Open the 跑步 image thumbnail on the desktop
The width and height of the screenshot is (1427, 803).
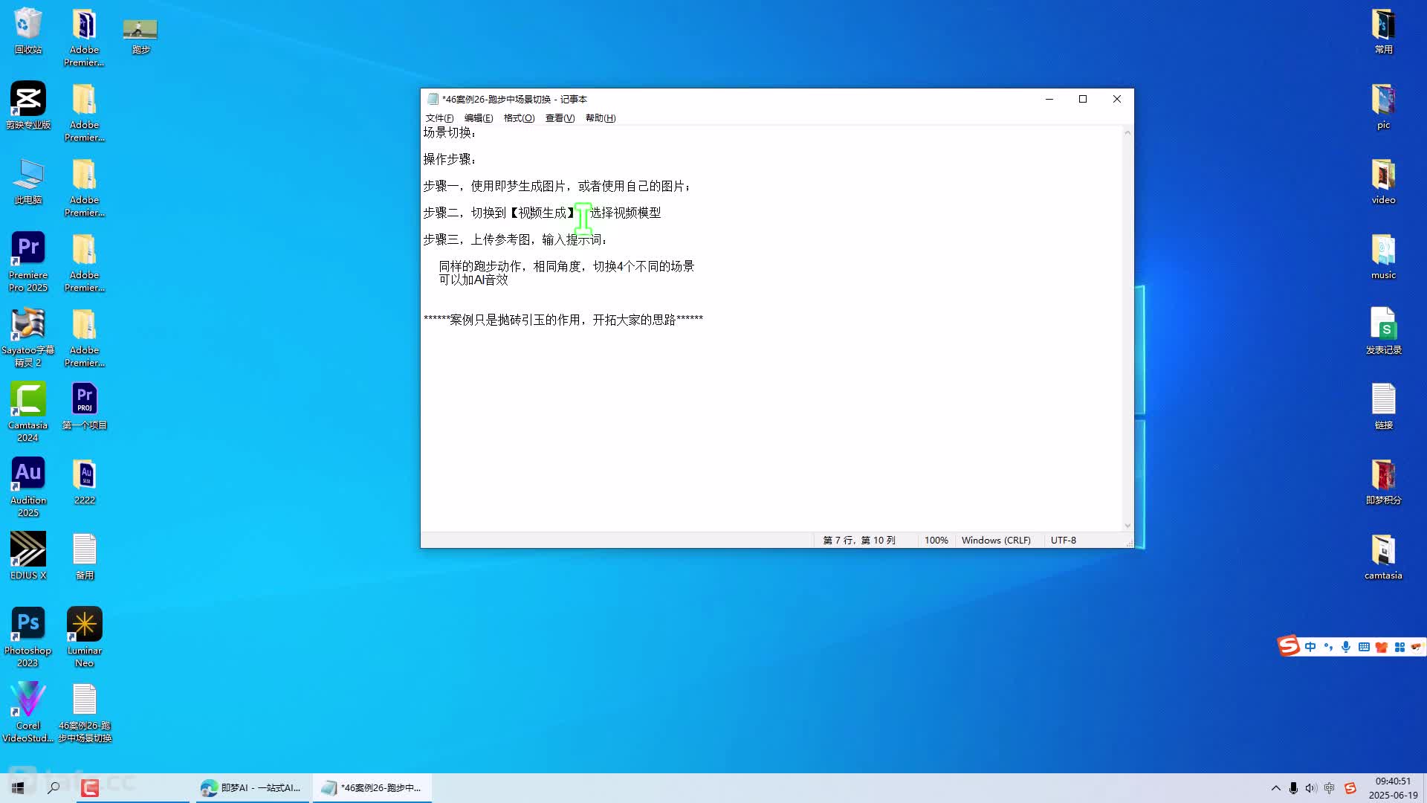(140, 30)
